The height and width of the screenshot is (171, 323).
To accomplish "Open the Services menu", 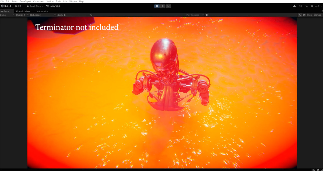I will (50, 1).
